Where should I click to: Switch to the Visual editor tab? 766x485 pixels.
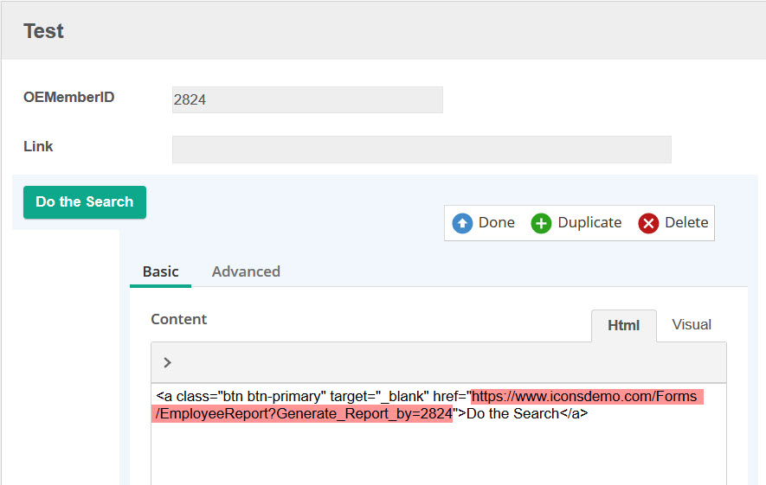(x=692, y=325)
